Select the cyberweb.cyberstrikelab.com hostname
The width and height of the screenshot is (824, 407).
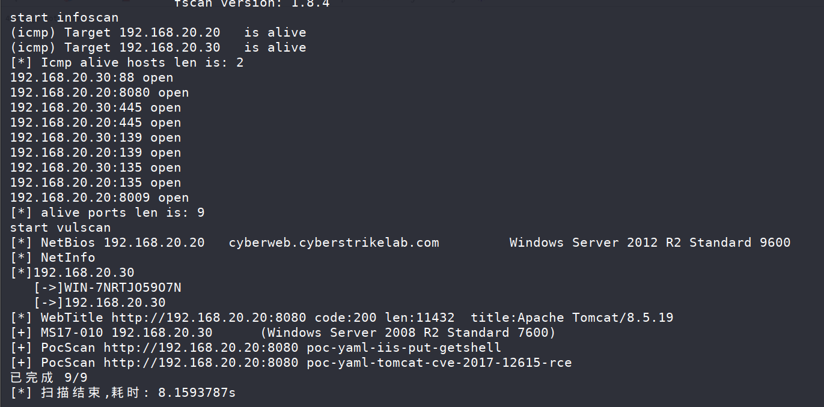pos(334,243)
